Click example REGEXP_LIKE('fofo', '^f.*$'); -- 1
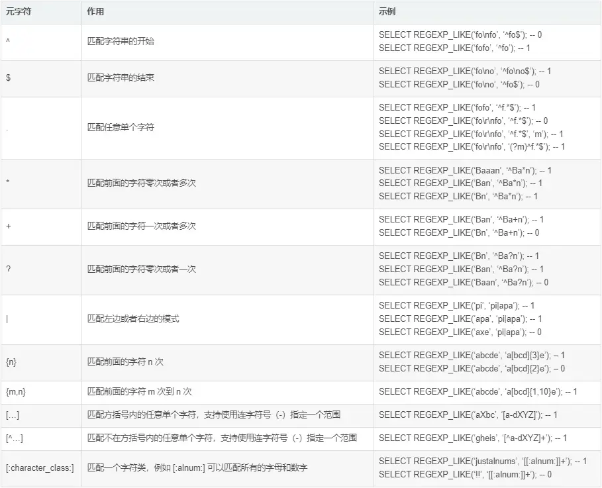Screen dimensions: 602x488 (x=457, y=107)
